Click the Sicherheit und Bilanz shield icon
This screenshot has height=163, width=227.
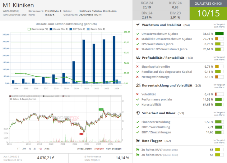pos(137,113)
